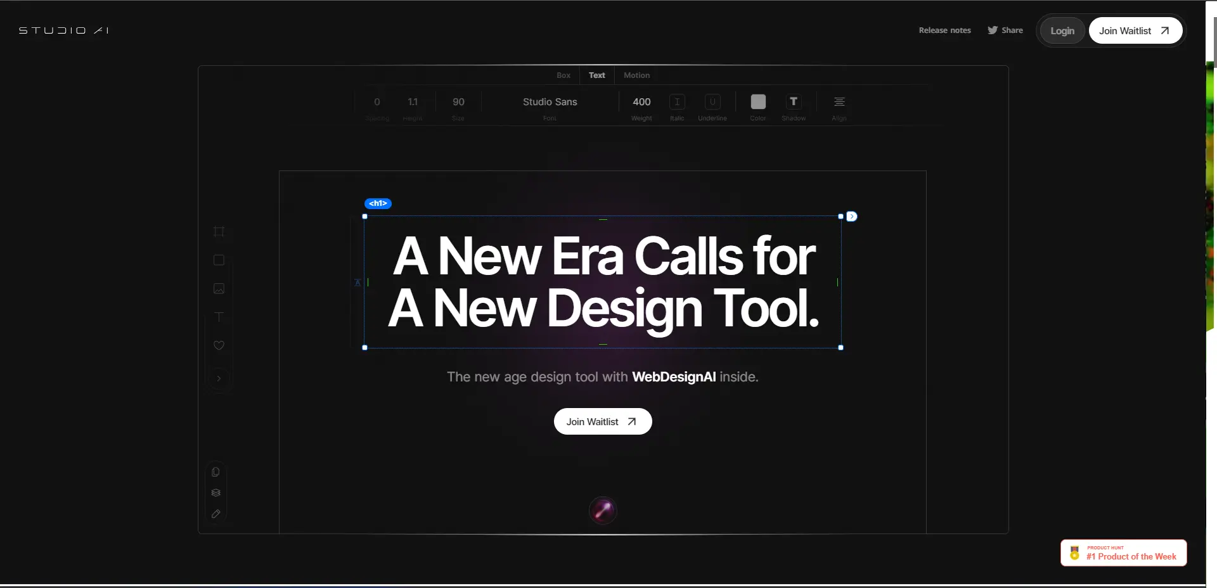This screenshot has height=588, width=1217.
Task: Toggle Italic text style
Action: coord(677,102)
